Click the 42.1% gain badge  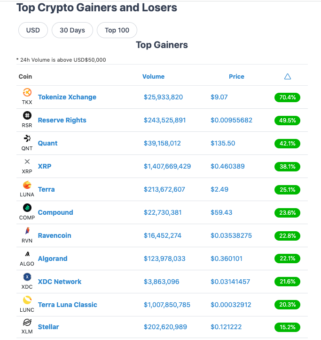[287, 144]
